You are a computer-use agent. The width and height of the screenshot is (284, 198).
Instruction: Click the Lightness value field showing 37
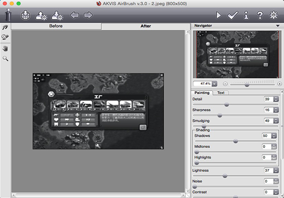coord(269,170)
